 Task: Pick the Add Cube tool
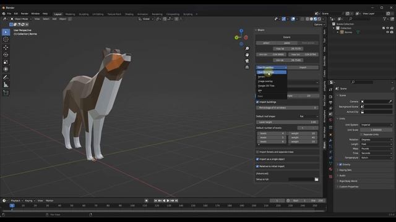click(6, 93)
